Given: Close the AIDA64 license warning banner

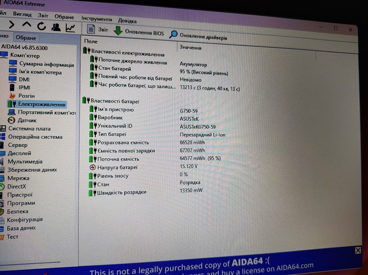Looking at the screenshot, I should (358, 251).
